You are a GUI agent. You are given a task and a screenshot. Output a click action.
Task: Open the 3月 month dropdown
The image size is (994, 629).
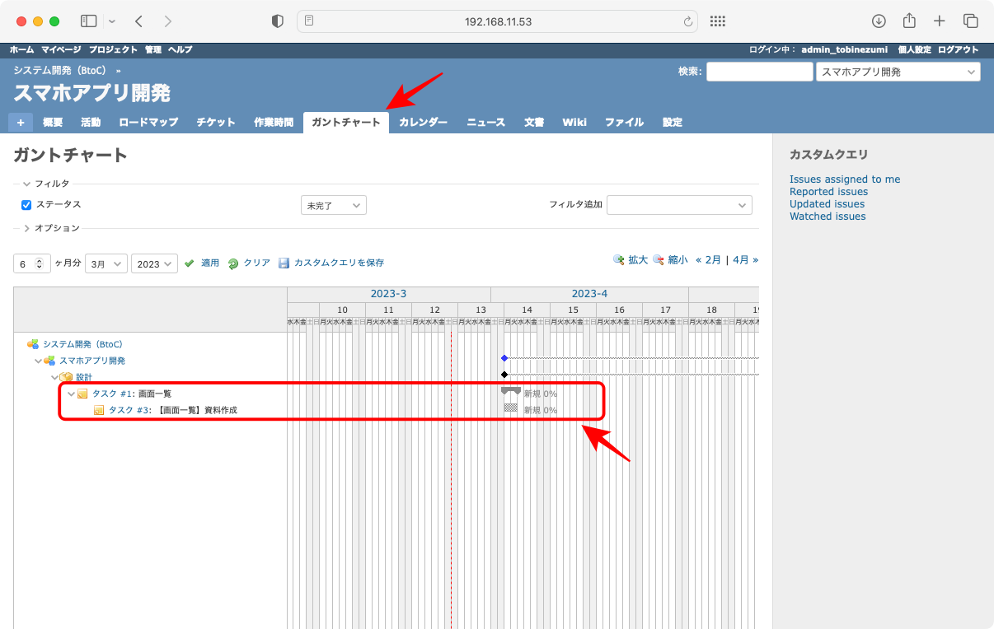click(106, 264)
